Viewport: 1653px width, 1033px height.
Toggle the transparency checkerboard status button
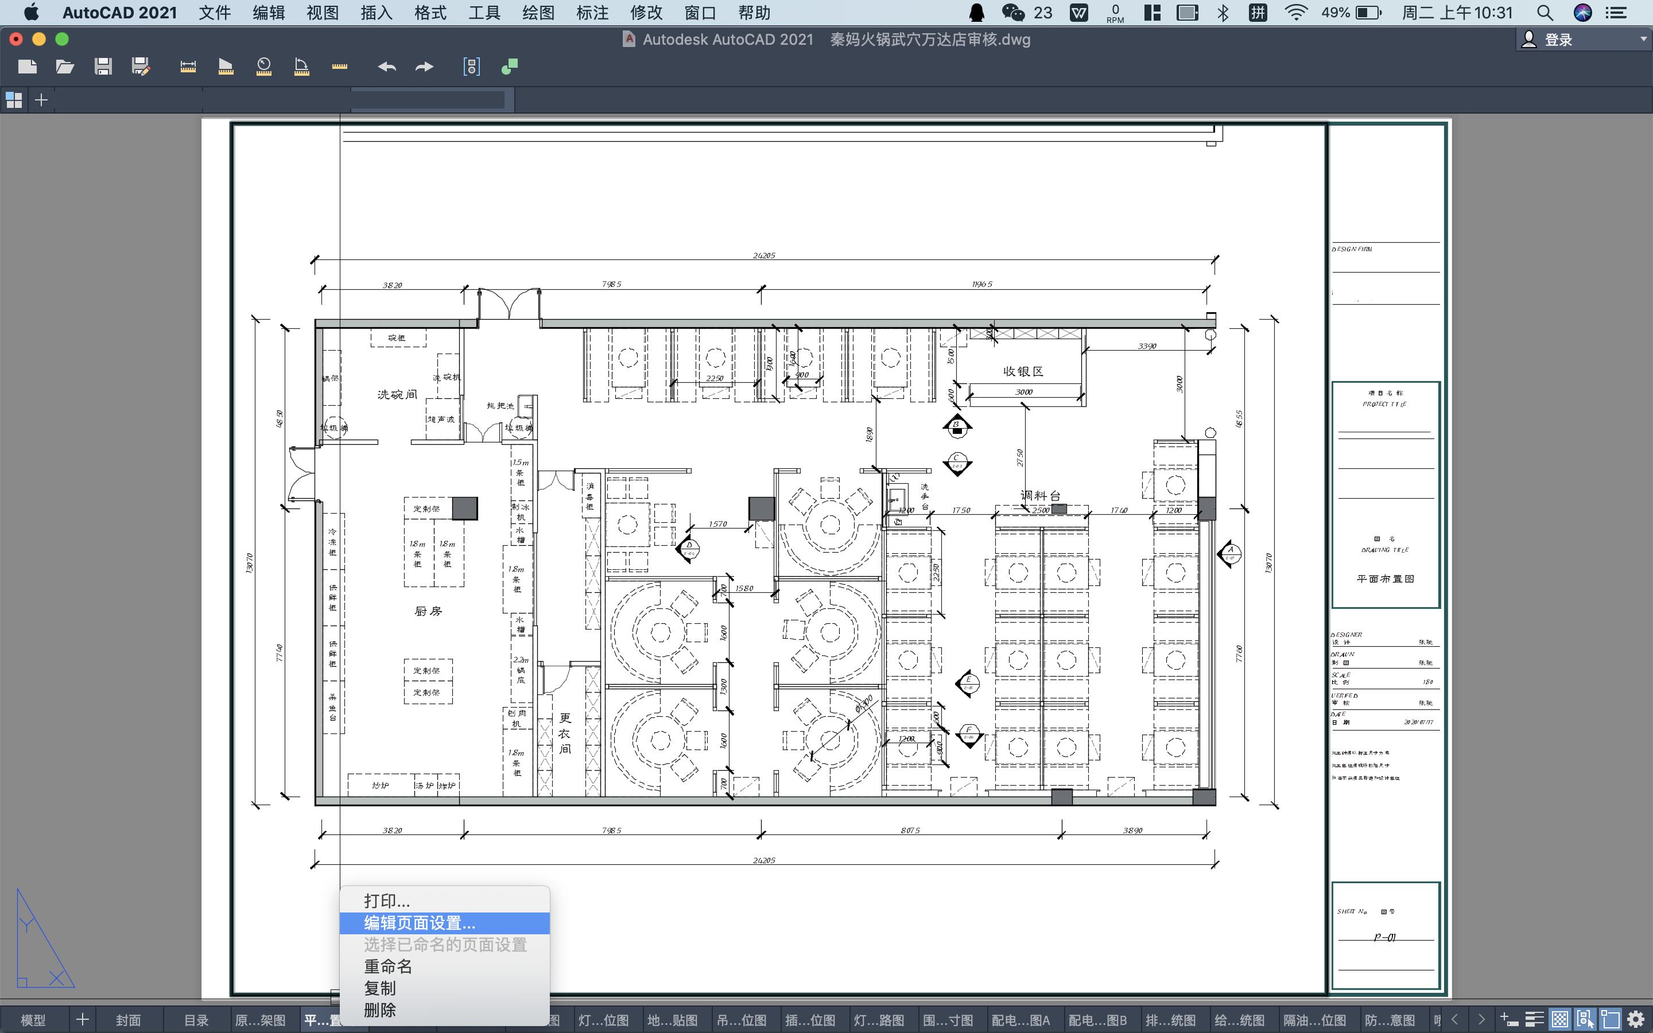coord(1559,1019)
